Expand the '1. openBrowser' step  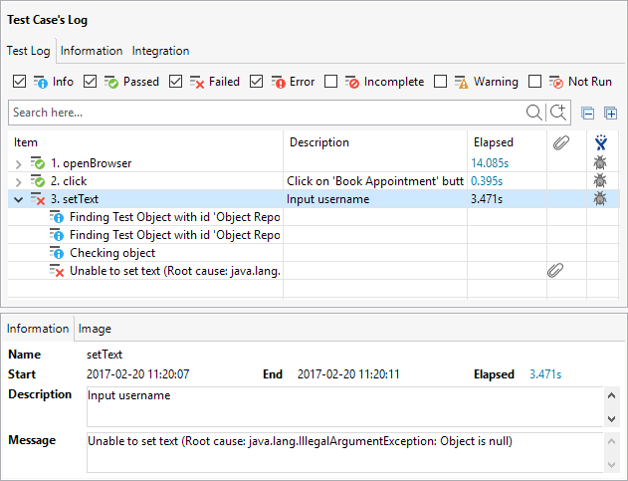coord(19,163)
